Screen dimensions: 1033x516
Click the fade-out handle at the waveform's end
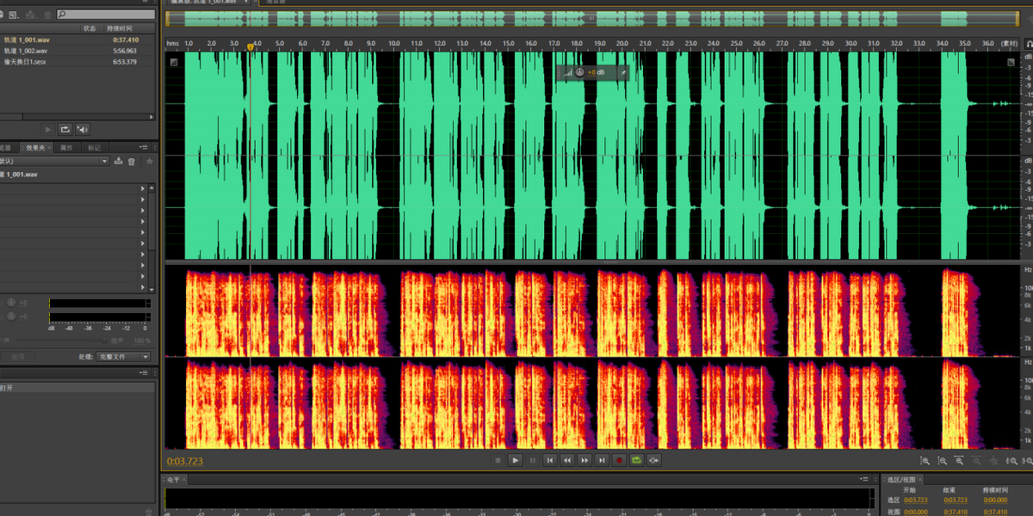(x=1011, y=62)
